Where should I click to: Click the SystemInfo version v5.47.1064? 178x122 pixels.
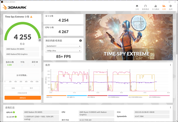click(151, 116)
